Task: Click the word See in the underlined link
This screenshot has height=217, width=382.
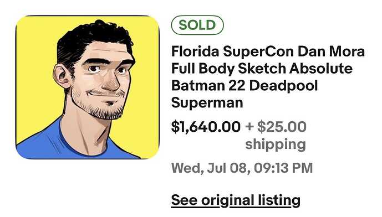Action: pos(184,201)
